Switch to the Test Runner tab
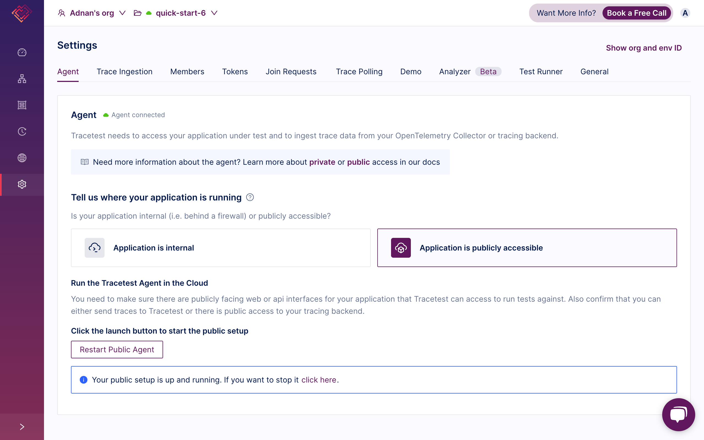This screenshot has height=440, width=704. pos(541,71)
